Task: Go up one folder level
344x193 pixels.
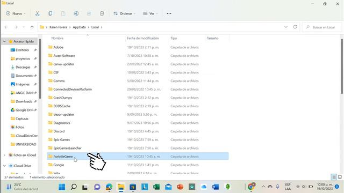Action: [32, 27]
